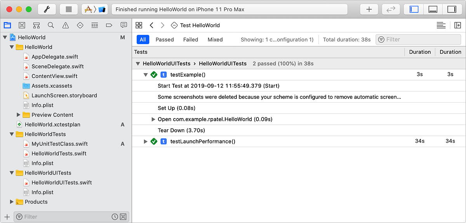Screen dimensions: 466x223
Task: Collapse the HelloWorldUITests test results group
Action: click(137, 63)
